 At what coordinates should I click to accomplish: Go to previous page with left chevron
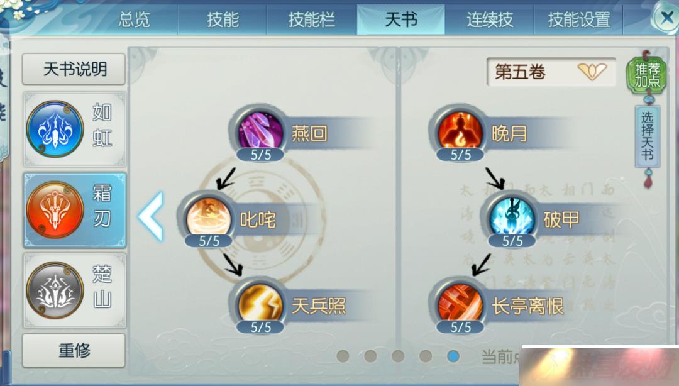(151, 216)
